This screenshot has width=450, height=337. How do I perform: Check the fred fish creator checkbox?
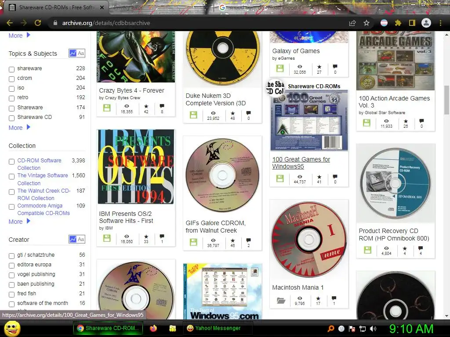pyautogui.click(x=11, y=294)
